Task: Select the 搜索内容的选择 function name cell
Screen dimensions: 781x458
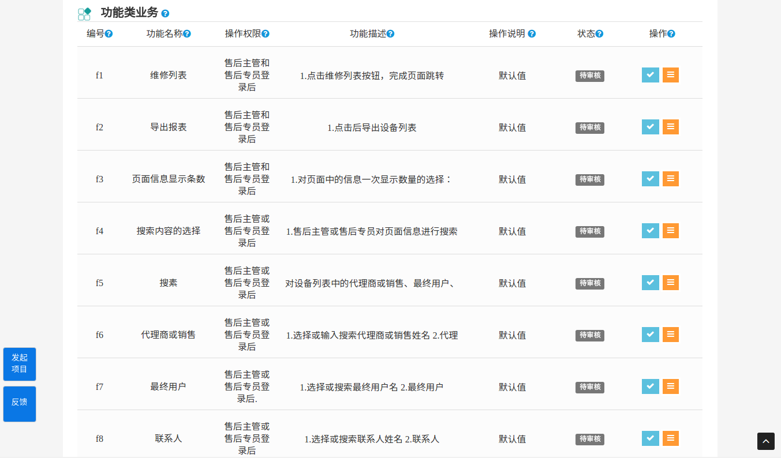Action: coord(169,231)
